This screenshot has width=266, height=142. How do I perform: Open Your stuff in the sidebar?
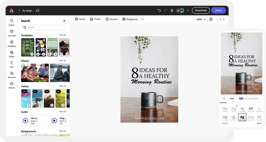point(12,33)
